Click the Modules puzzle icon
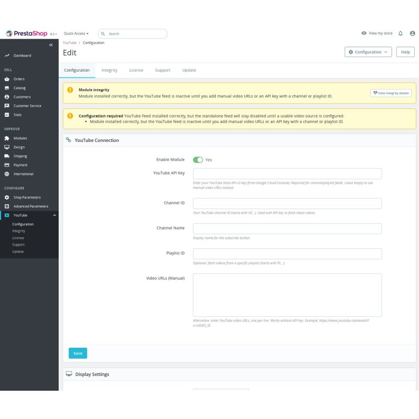The width and height of the screenshot is (419, 419). click(x=7, y=138)
